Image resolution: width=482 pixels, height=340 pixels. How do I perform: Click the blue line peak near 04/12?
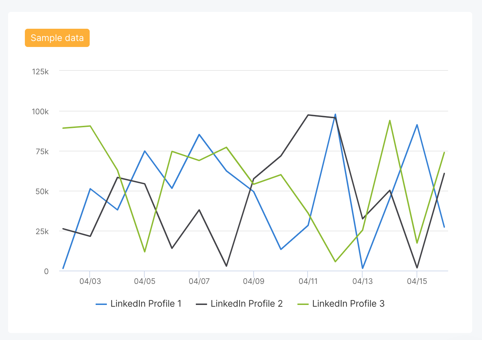coord(335,114)
